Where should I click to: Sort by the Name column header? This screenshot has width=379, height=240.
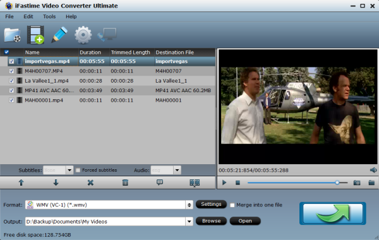pos(51,52)
